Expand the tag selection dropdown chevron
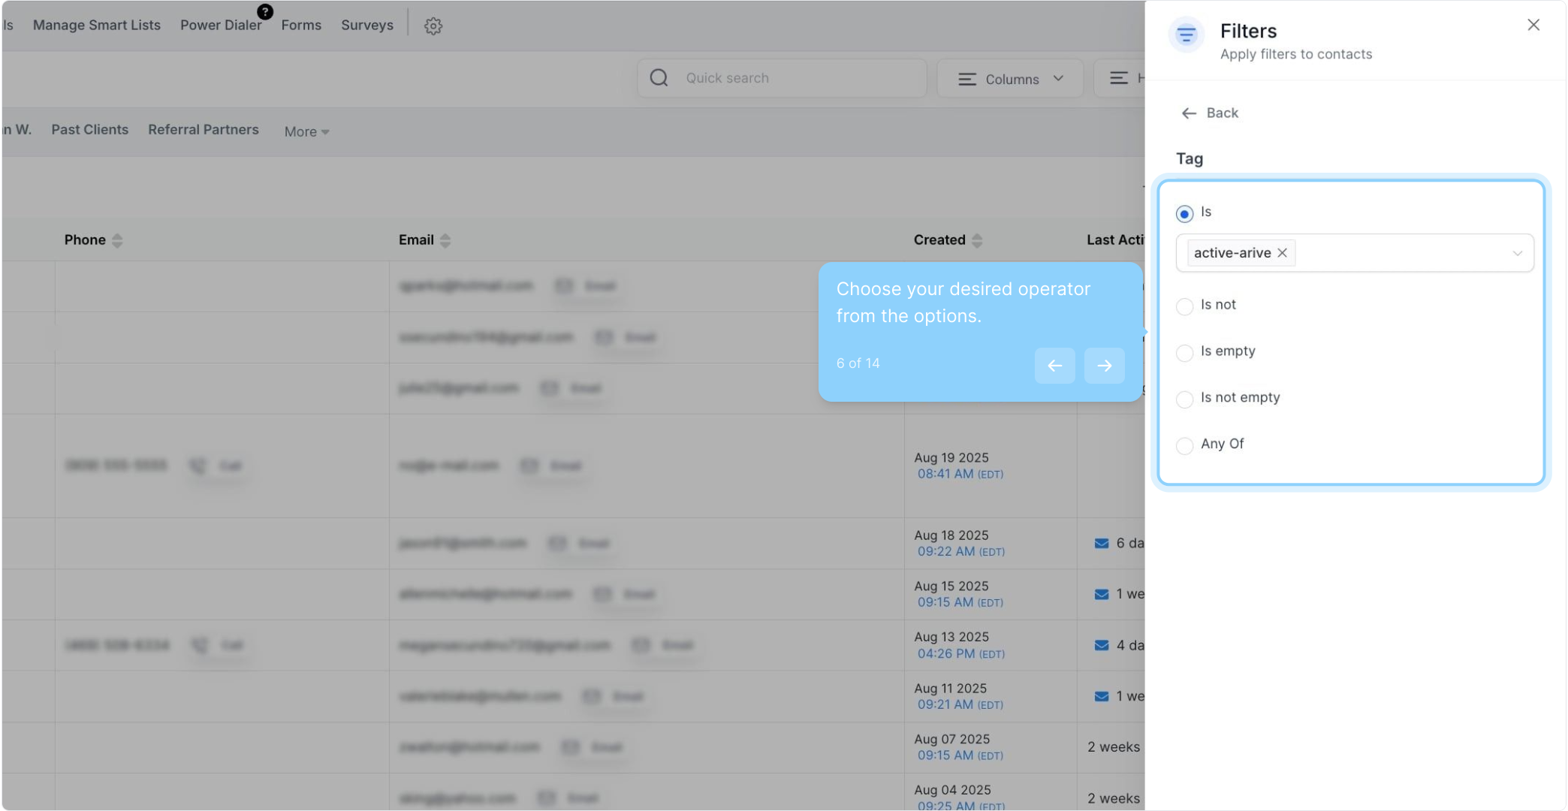Viewport: 1568px width, 811px height. coord(1517,253)
